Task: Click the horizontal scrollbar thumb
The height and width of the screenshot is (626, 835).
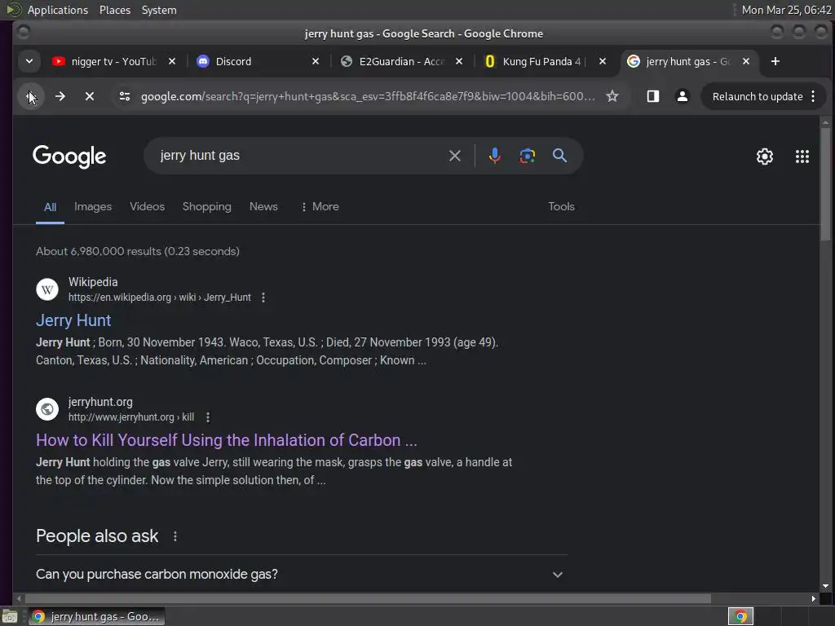Action: [367, 598]
